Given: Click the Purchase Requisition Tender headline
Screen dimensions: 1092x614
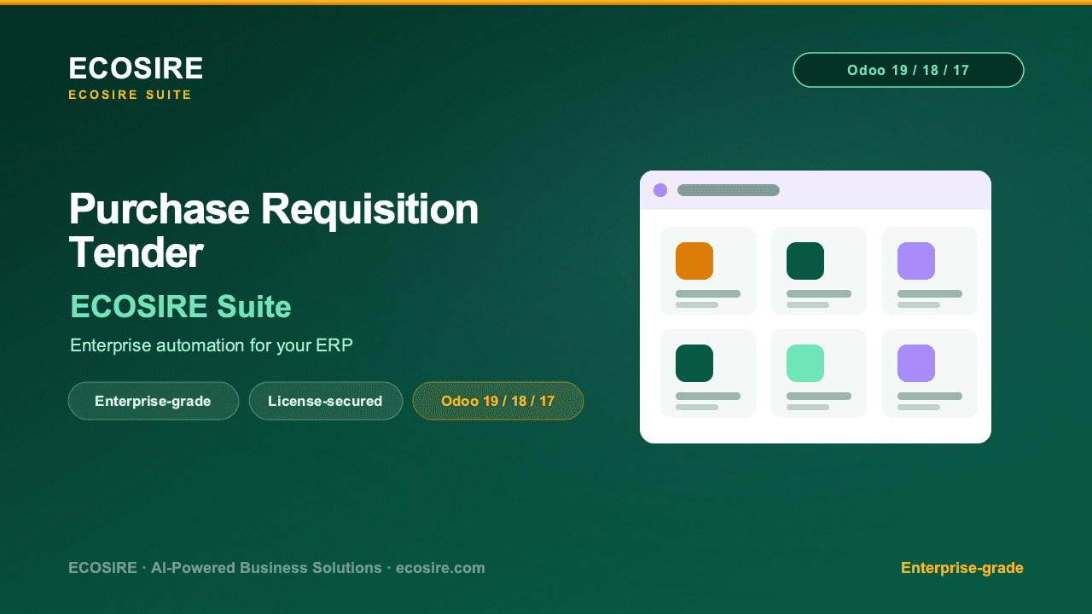Looking at the screenshot, I should [274, 230].
